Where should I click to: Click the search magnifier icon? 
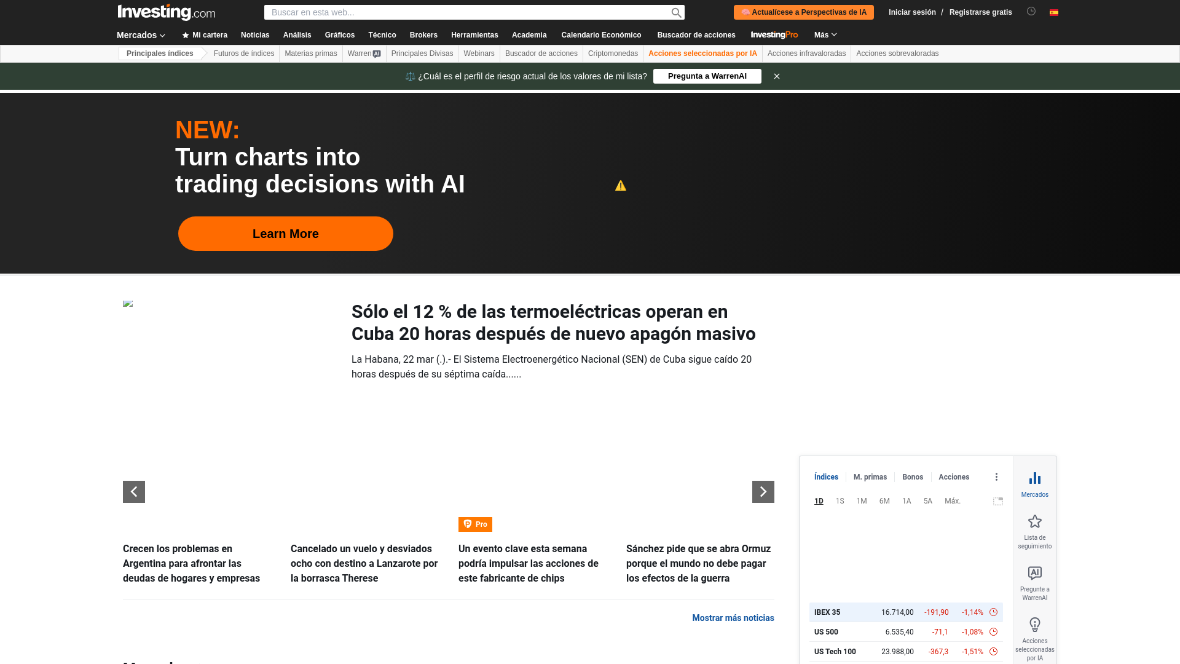tap(676, 13)
